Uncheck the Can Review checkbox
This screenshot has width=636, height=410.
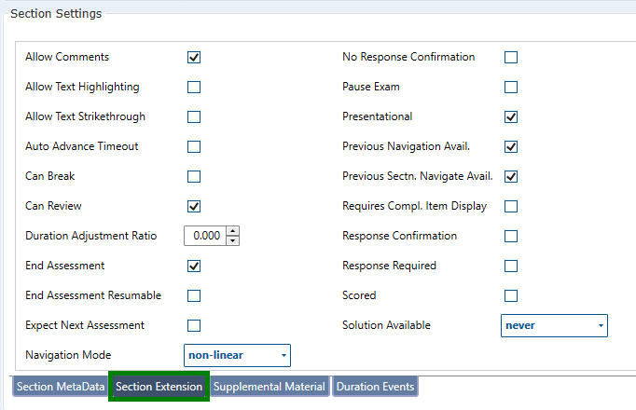pos(194,206)
